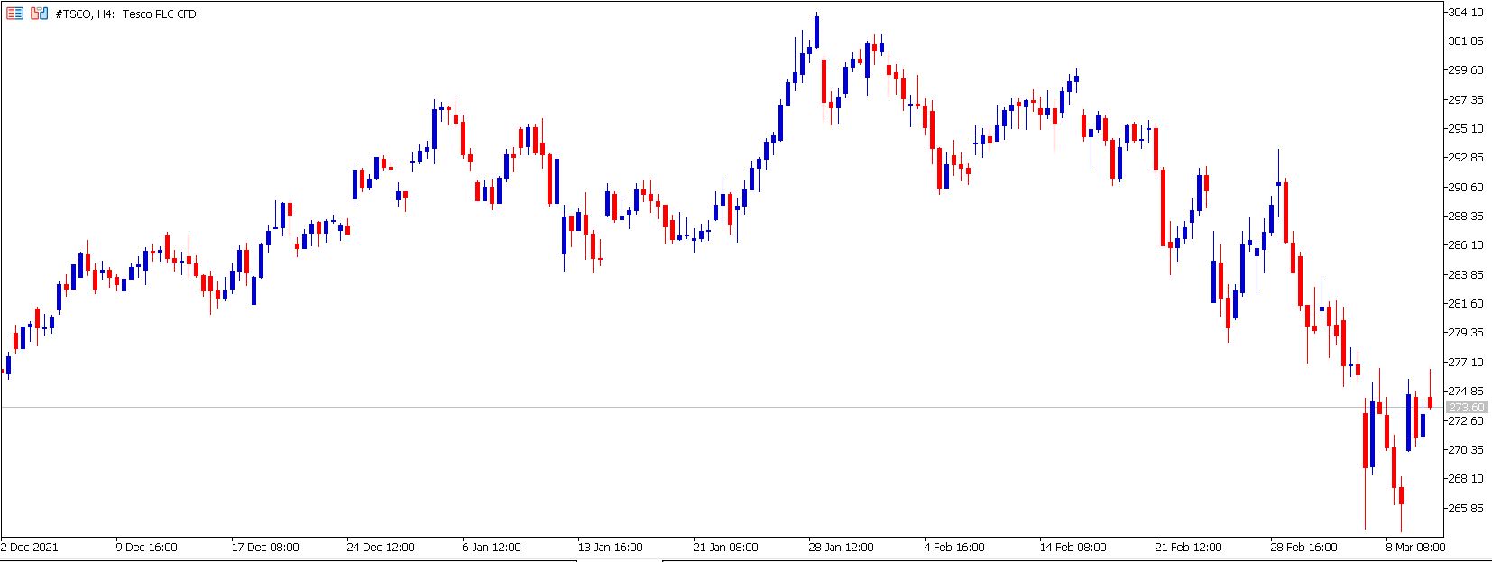Click the 28 Jan 12:00 time label
Viewport: 1492px width, 562px height.
tap(842, 547)
